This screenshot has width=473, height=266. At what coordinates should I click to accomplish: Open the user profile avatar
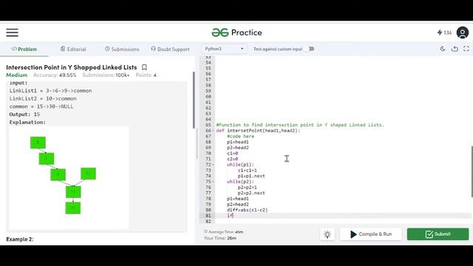pyautogui.click(x=463, y=33)
